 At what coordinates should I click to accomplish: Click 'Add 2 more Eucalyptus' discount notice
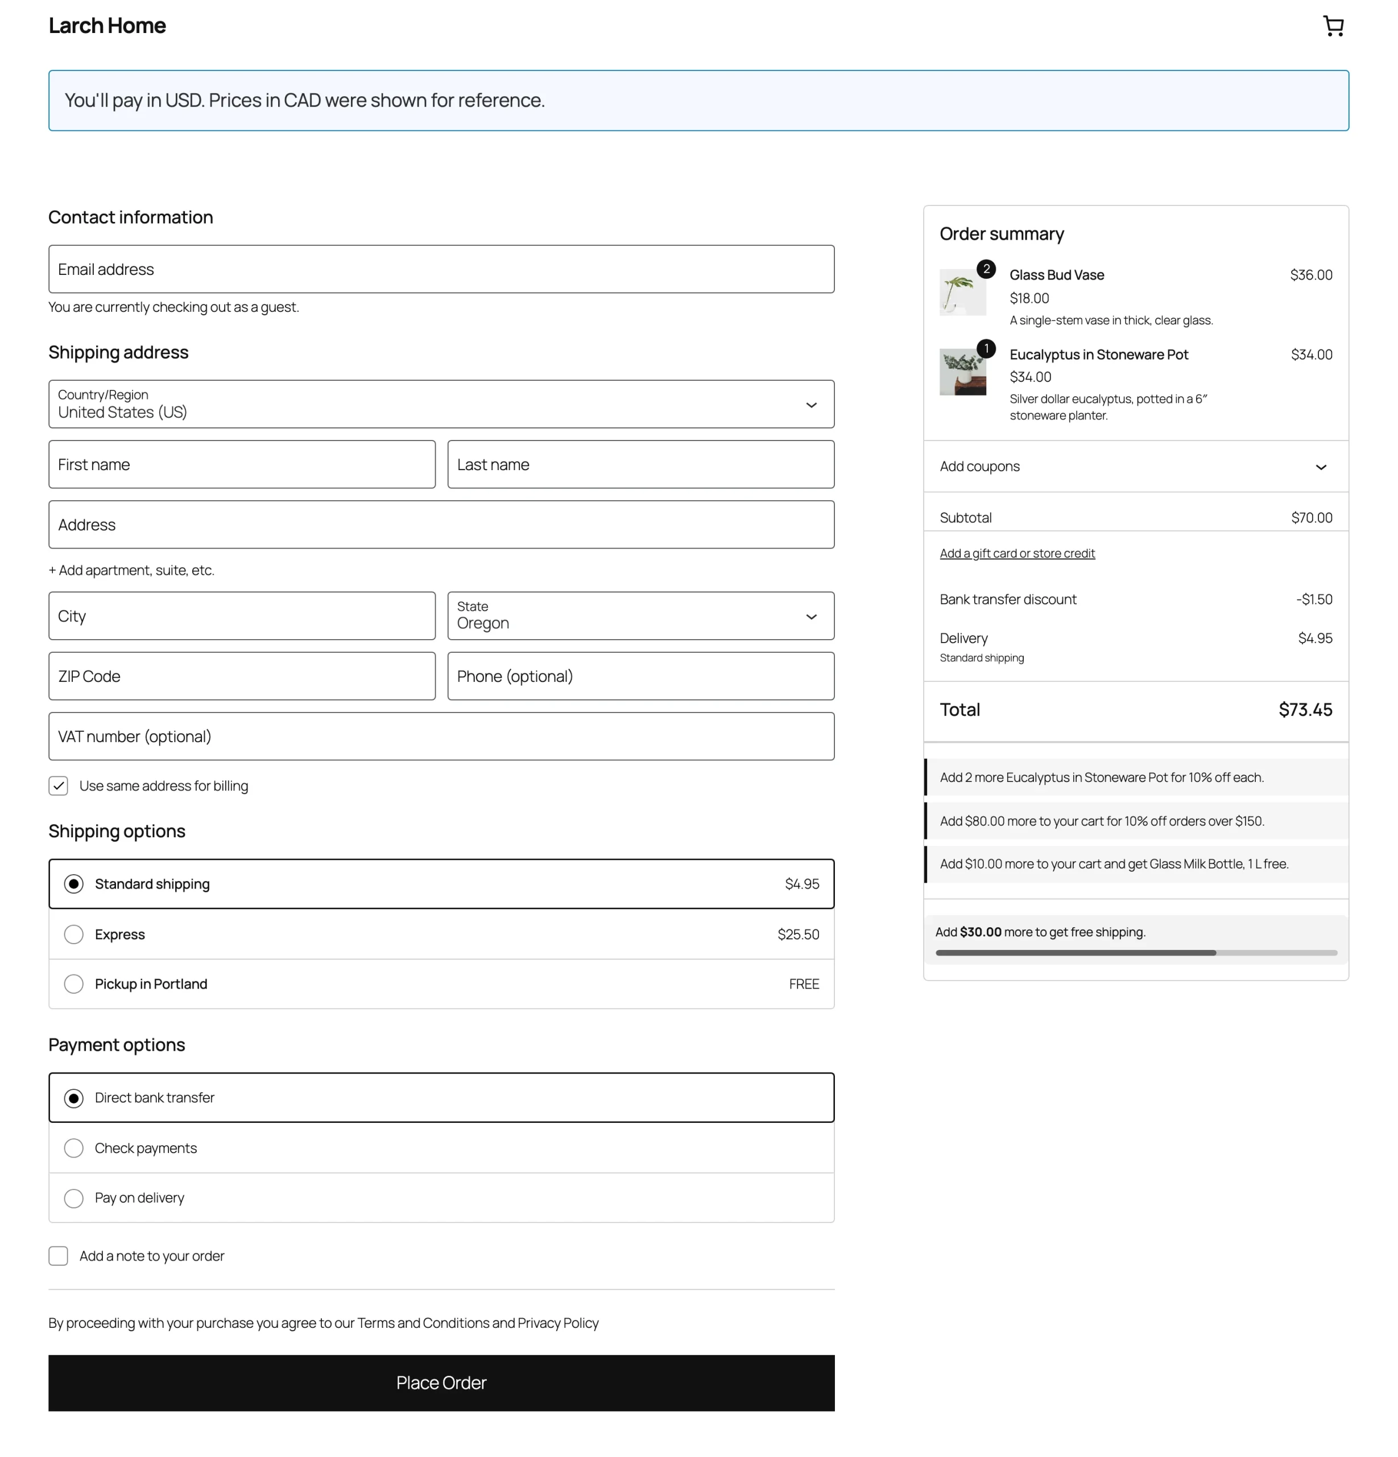(x=1136, y=777)
